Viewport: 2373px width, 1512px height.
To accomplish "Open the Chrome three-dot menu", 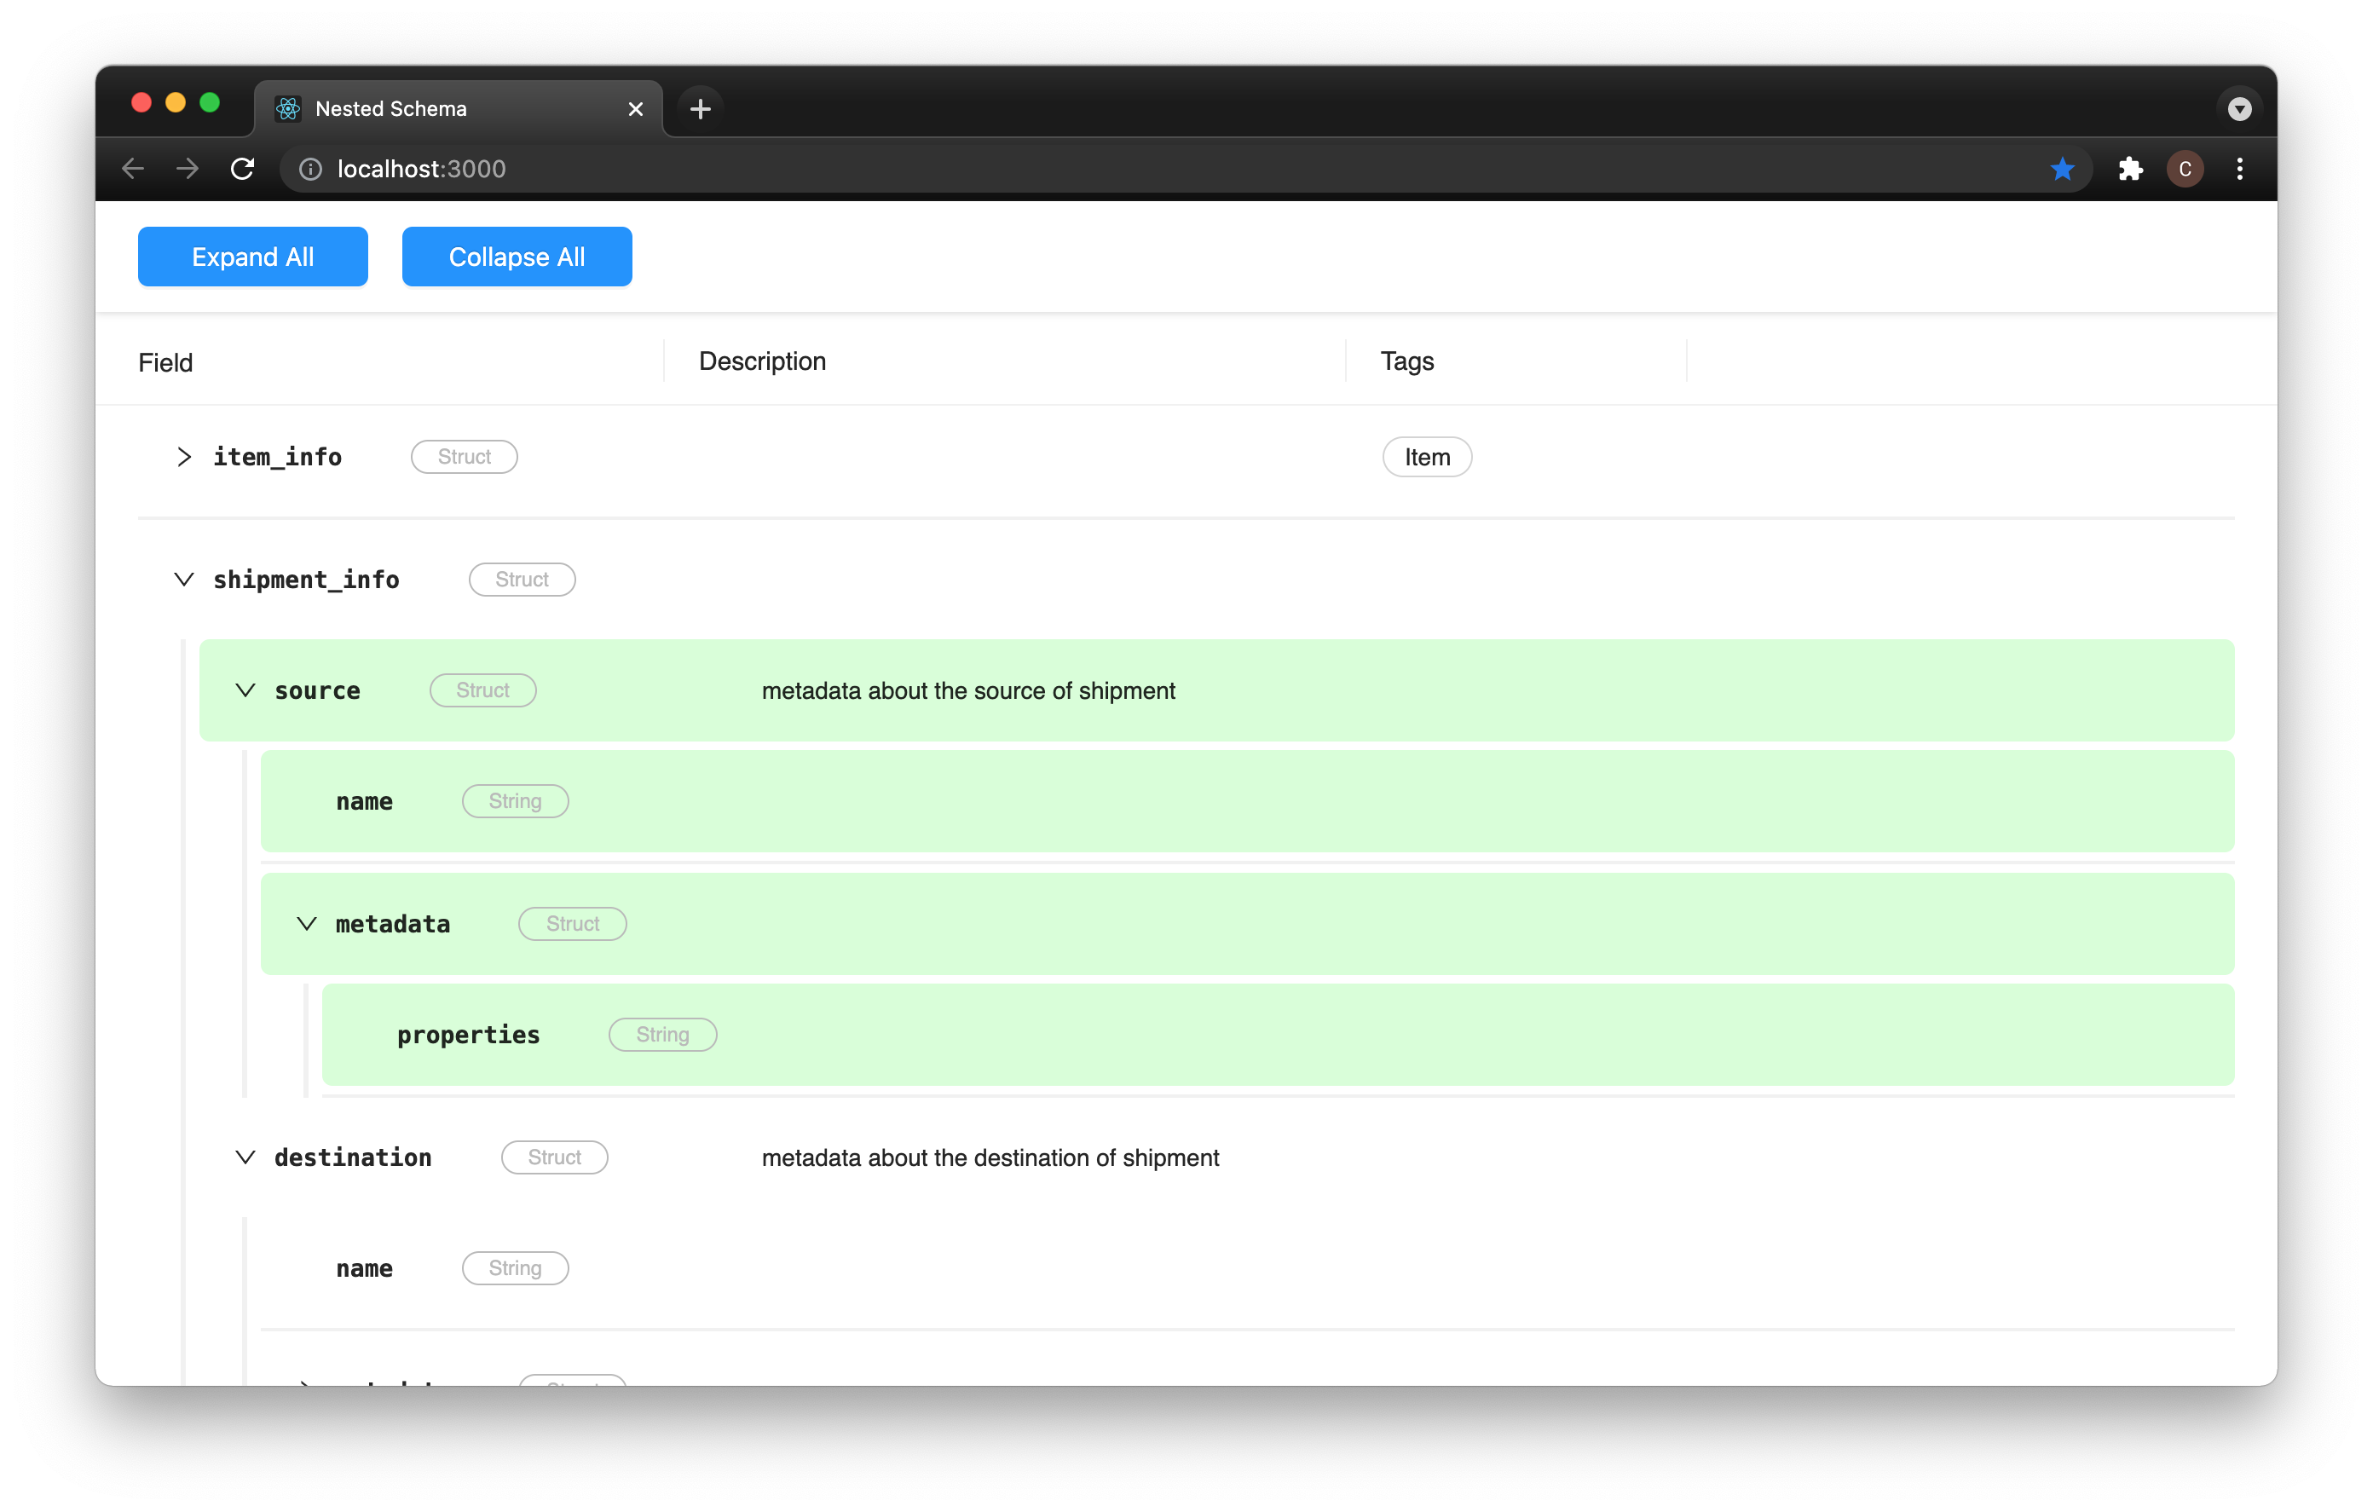I will click(x=2239, y=169).
